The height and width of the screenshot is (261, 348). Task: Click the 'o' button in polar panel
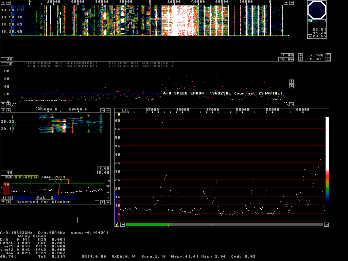coord(310,36)
